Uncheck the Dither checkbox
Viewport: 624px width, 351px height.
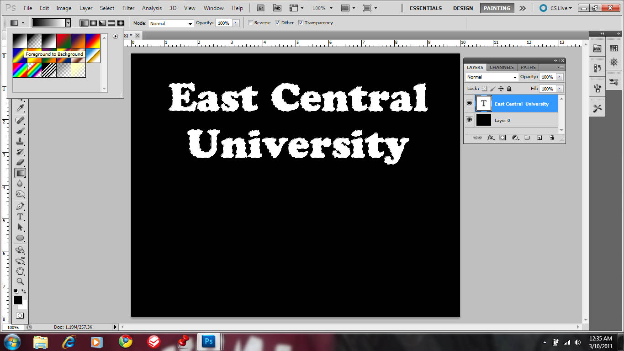click(277, 22)
